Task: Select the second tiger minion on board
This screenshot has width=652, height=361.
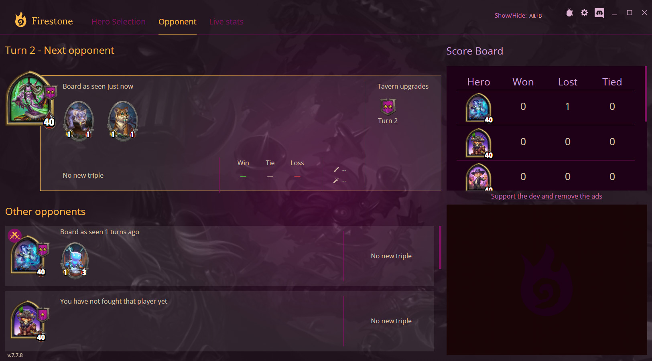Action: tap(123, 120)
